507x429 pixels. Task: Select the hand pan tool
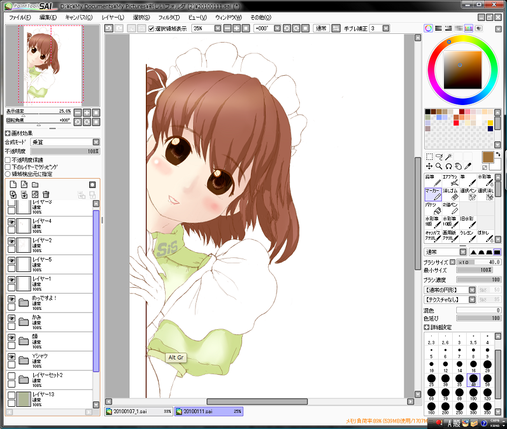pos(458,166)
